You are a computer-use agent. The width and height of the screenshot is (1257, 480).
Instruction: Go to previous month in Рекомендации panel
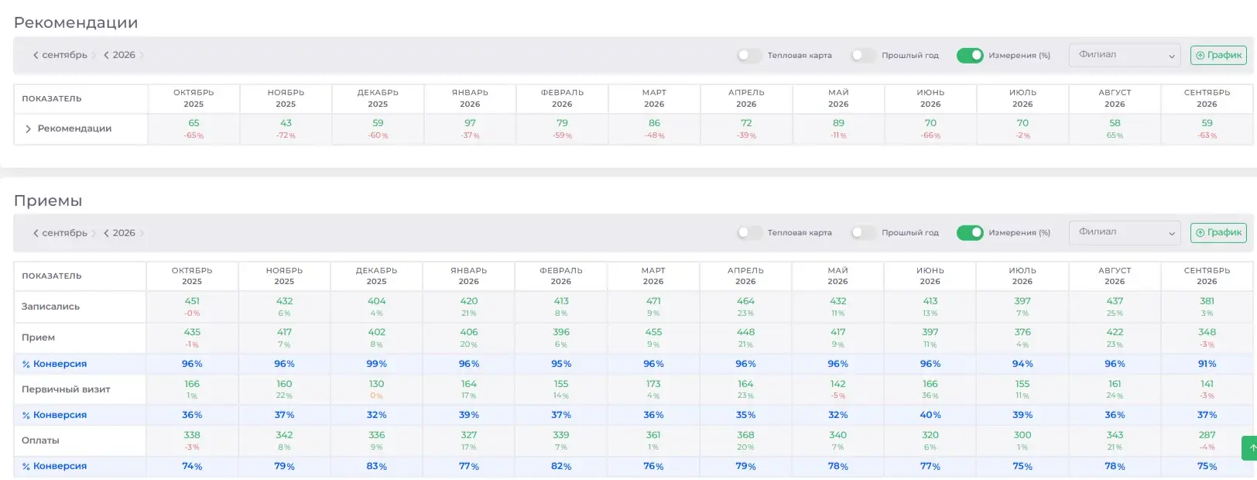point(36,55)
